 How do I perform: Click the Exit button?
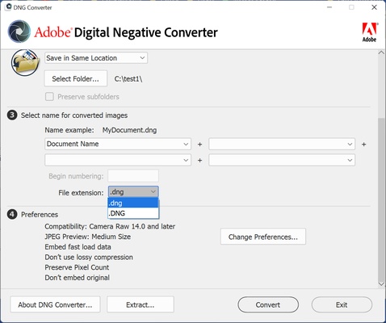(342, 304)
